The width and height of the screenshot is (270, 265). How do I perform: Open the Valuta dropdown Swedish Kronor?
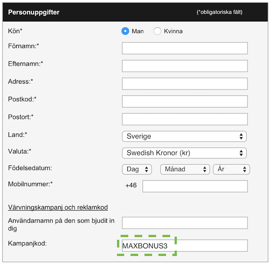click(x=184, y=153)
